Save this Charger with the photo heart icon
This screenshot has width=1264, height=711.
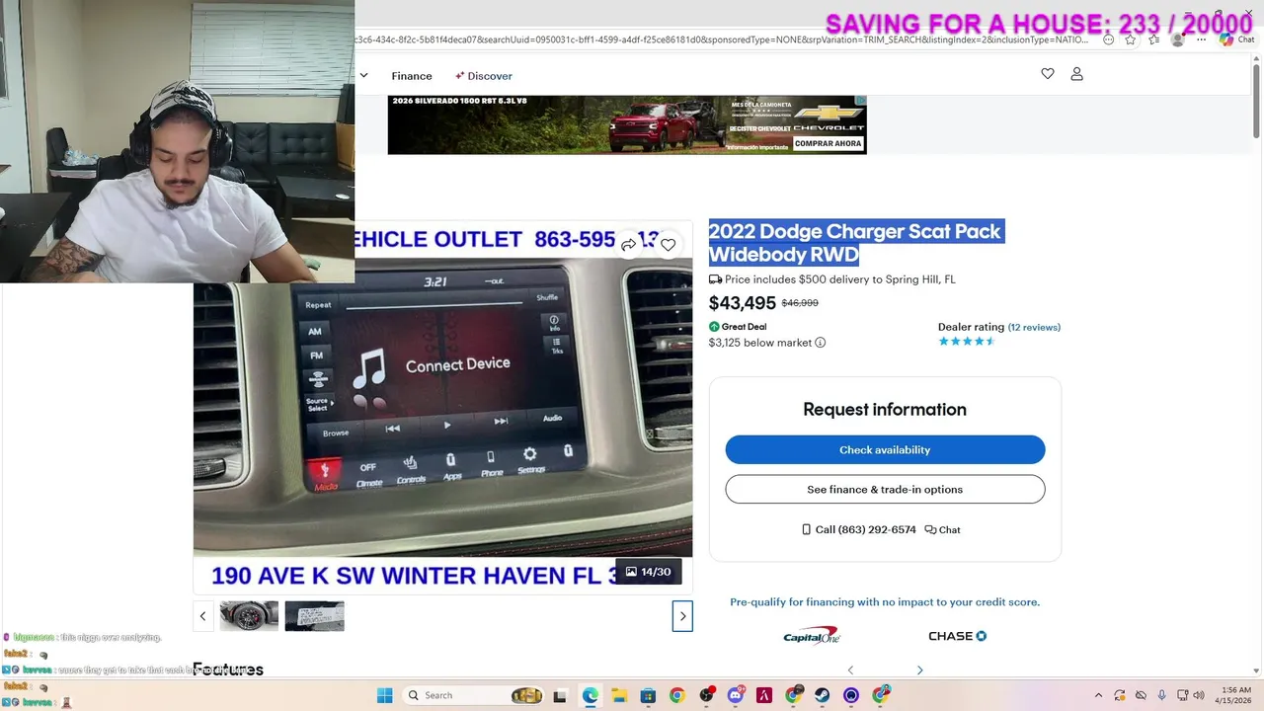click(x=669, y=245)
